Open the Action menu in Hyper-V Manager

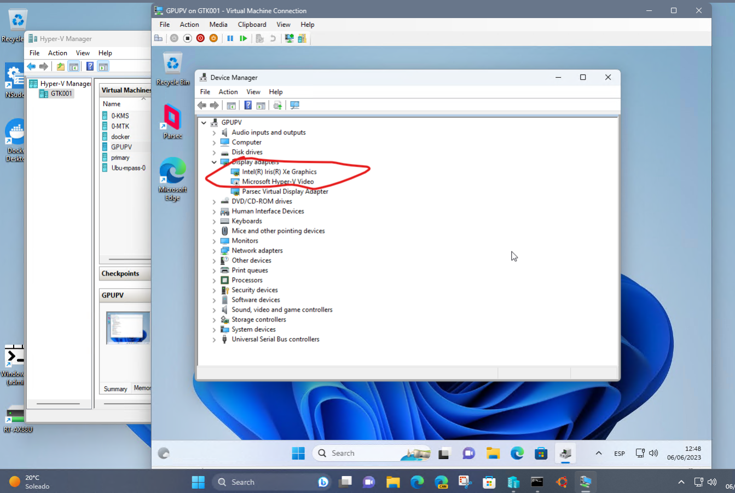tap(57, 53)
